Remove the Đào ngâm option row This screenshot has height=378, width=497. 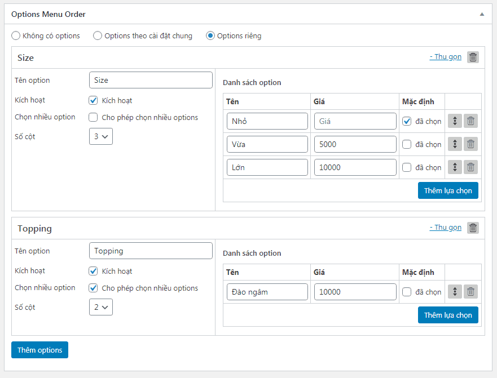(x=470, y=292)
